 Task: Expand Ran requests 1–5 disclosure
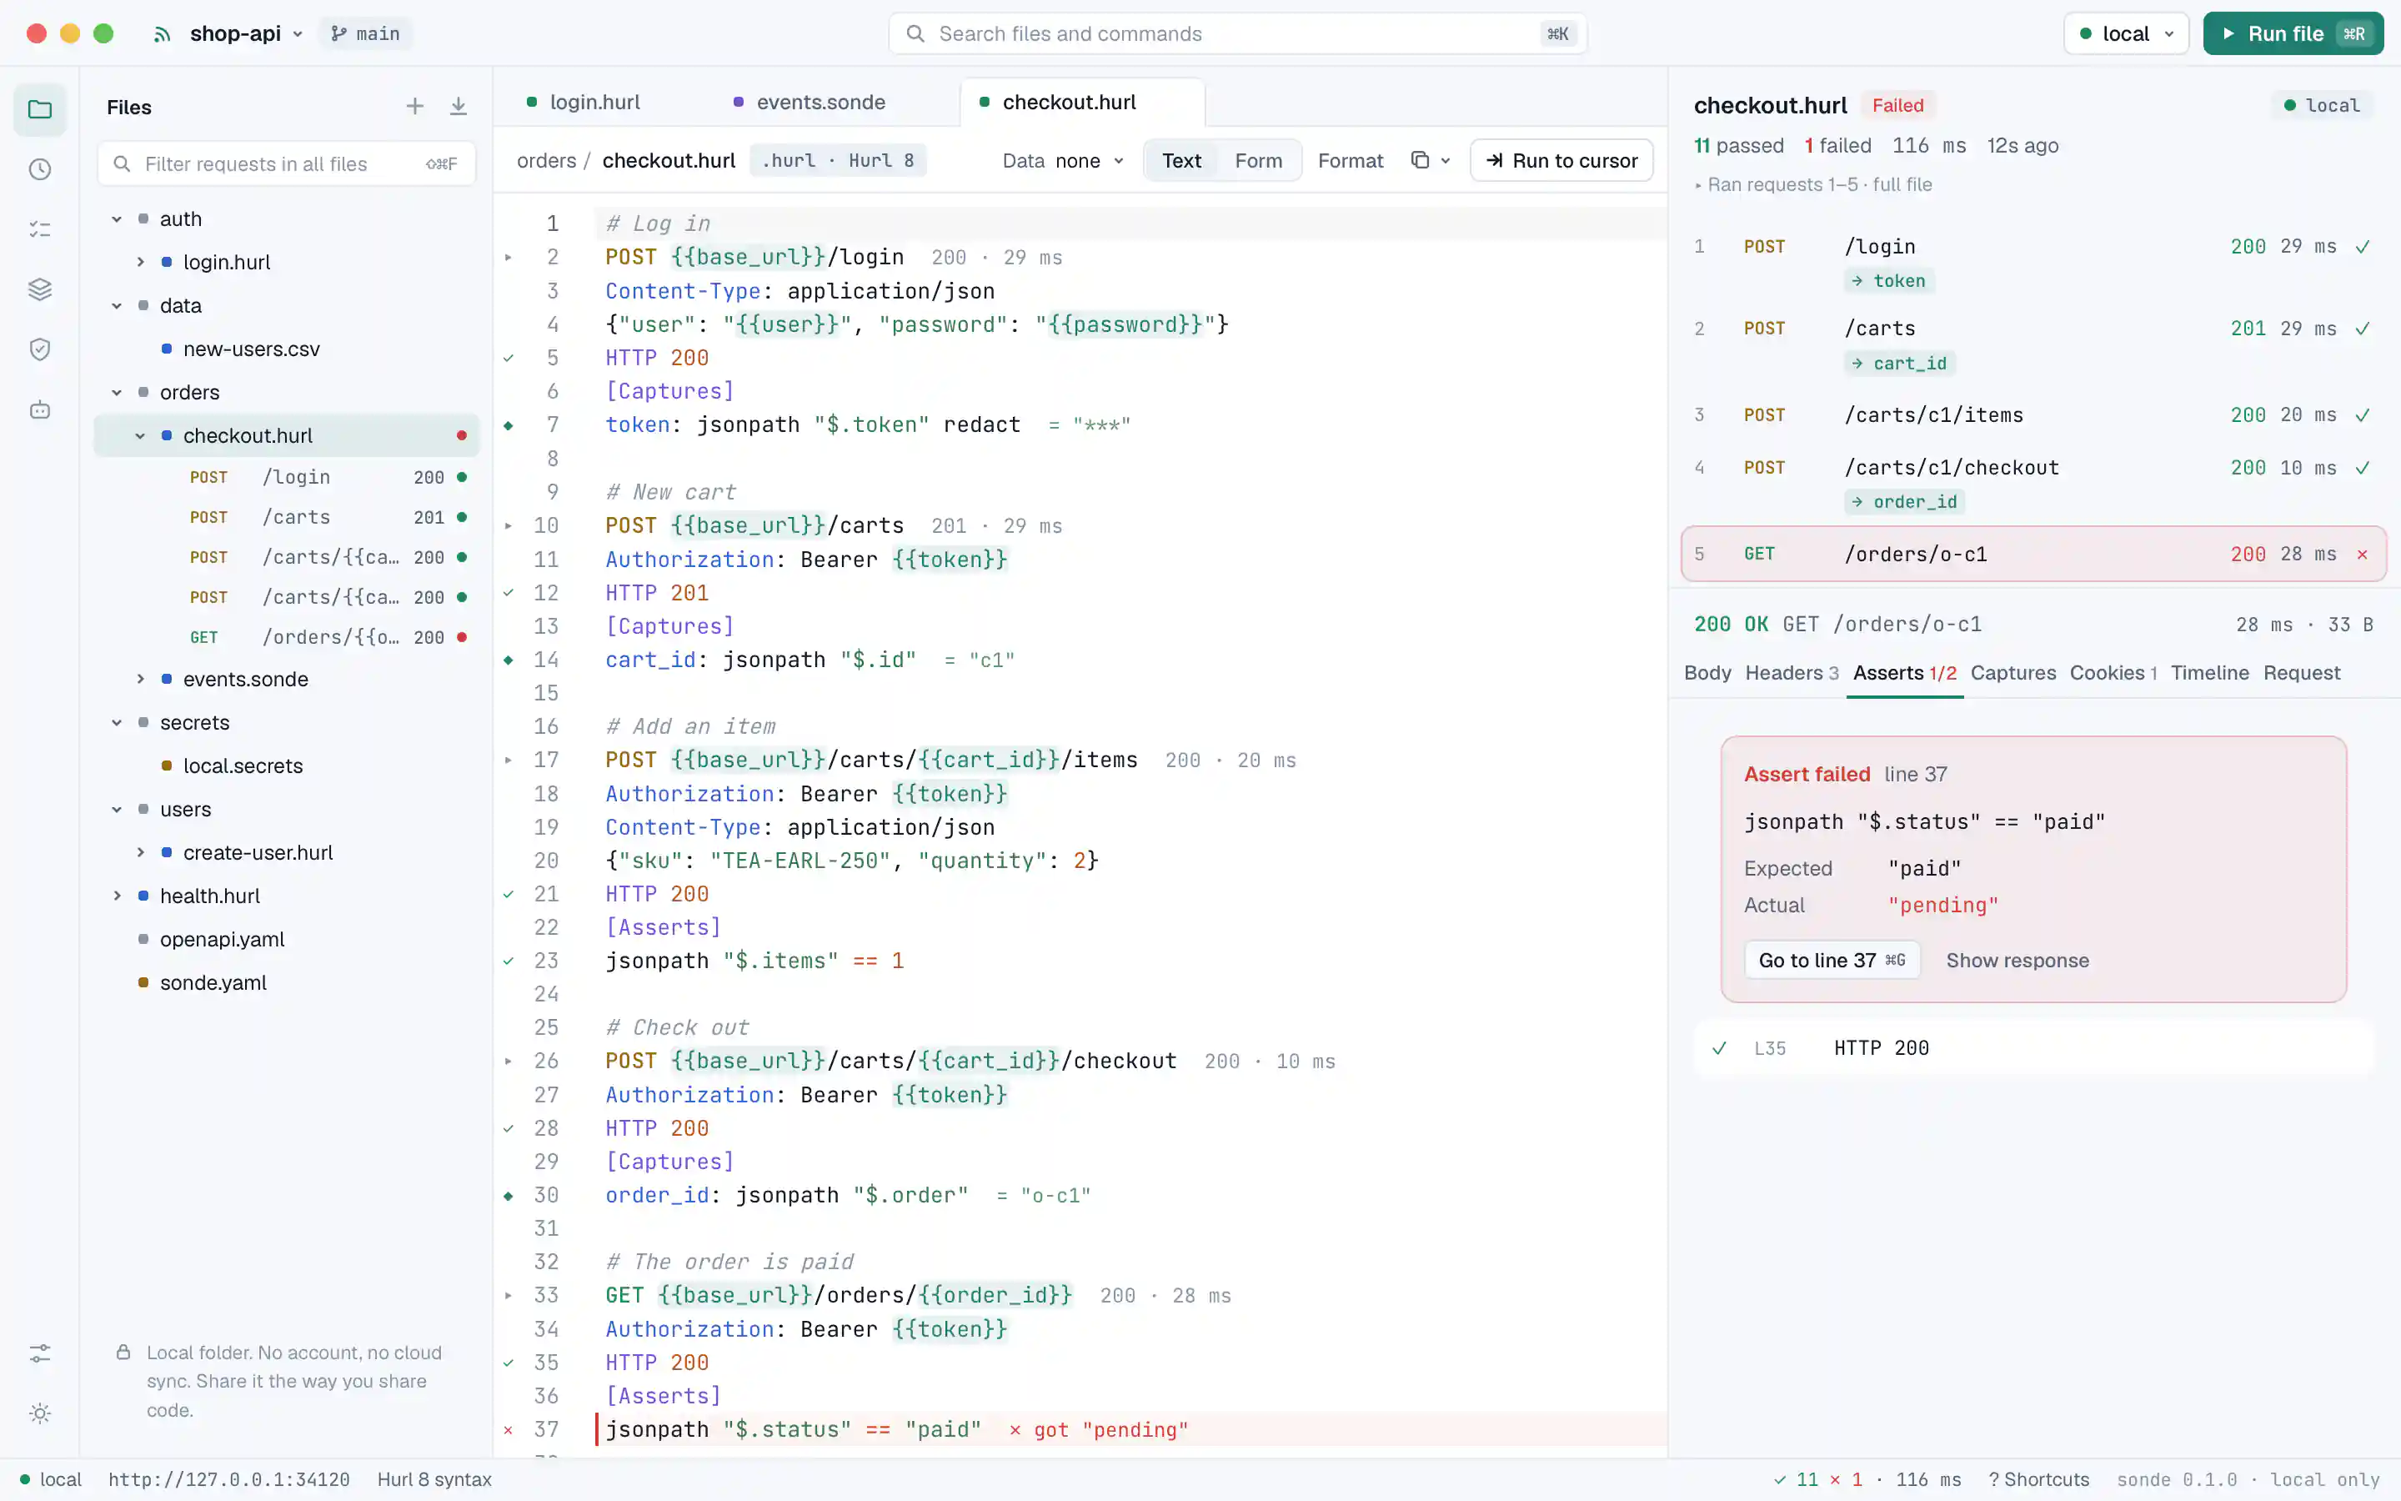[1812, 184]
